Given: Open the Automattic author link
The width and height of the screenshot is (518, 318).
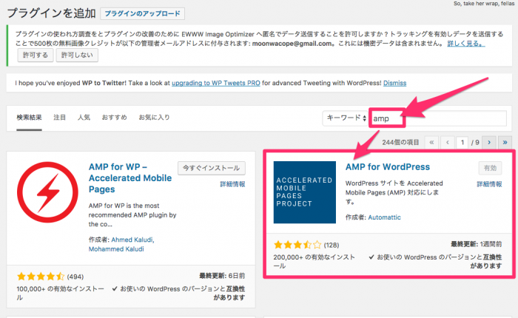Looking at the screenshot, I should point(384,217).
